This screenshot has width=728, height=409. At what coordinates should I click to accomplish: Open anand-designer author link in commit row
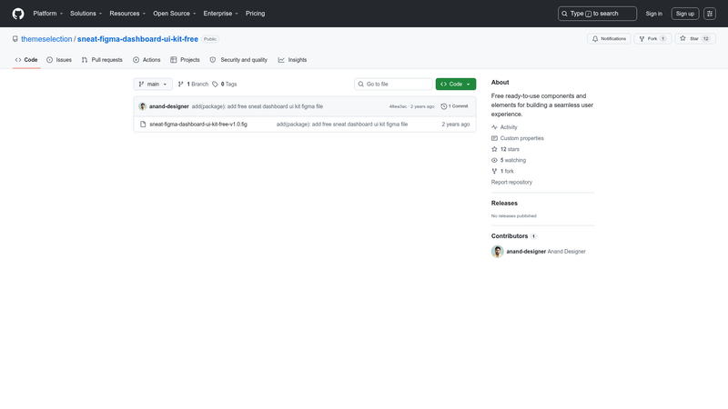point(169,106)
